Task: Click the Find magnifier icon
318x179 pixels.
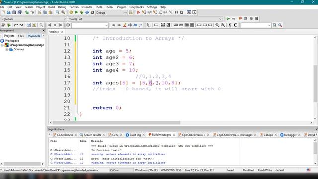Action: pyautogui.click(x=58, y=12)
